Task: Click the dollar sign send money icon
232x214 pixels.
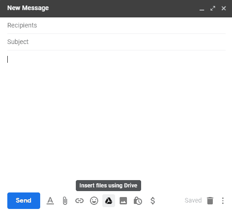Action: (x=153, y=201)
